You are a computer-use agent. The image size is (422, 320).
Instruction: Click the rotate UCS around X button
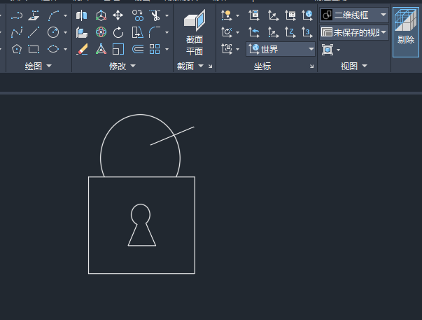tap(227, 33)
